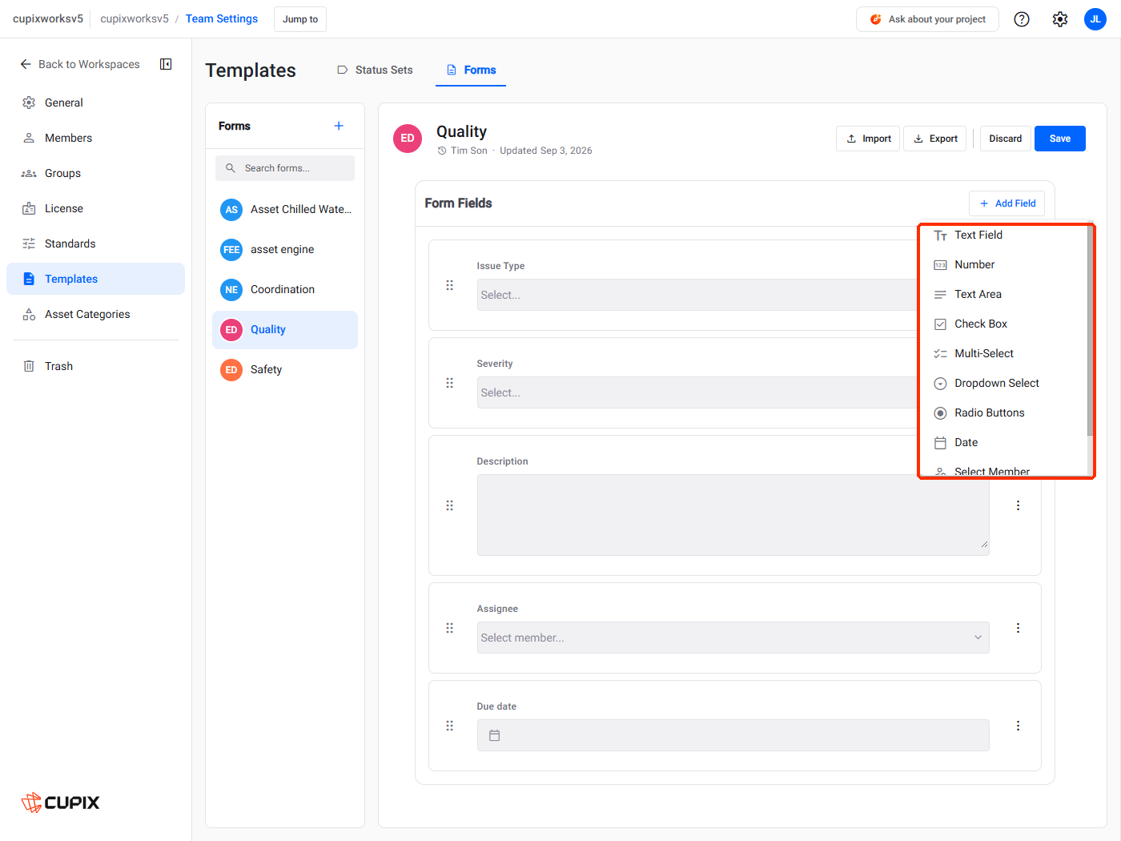Open the Jump to dropdown
This screenshot has width=1121, height=841.
pyautogui.click(x=300, y=19)
